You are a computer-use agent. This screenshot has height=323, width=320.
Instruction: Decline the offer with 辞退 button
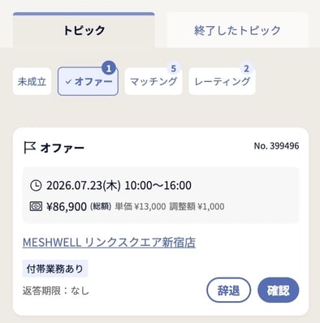tap(229, 291)
